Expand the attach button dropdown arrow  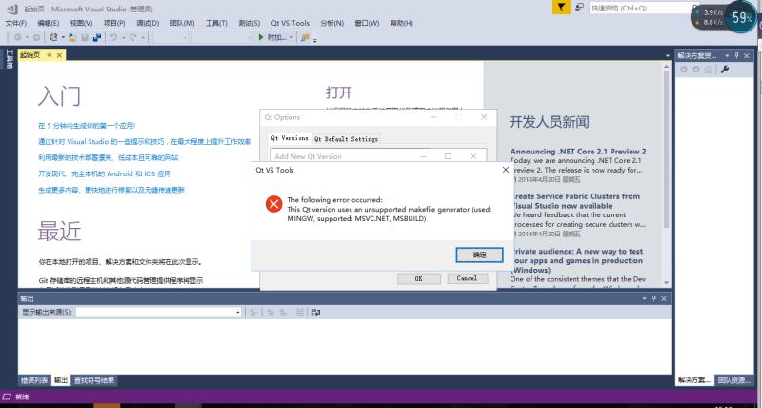tap(291, 37)
